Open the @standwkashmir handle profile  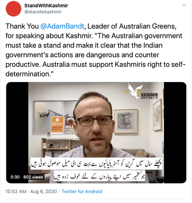click(43, 12)
